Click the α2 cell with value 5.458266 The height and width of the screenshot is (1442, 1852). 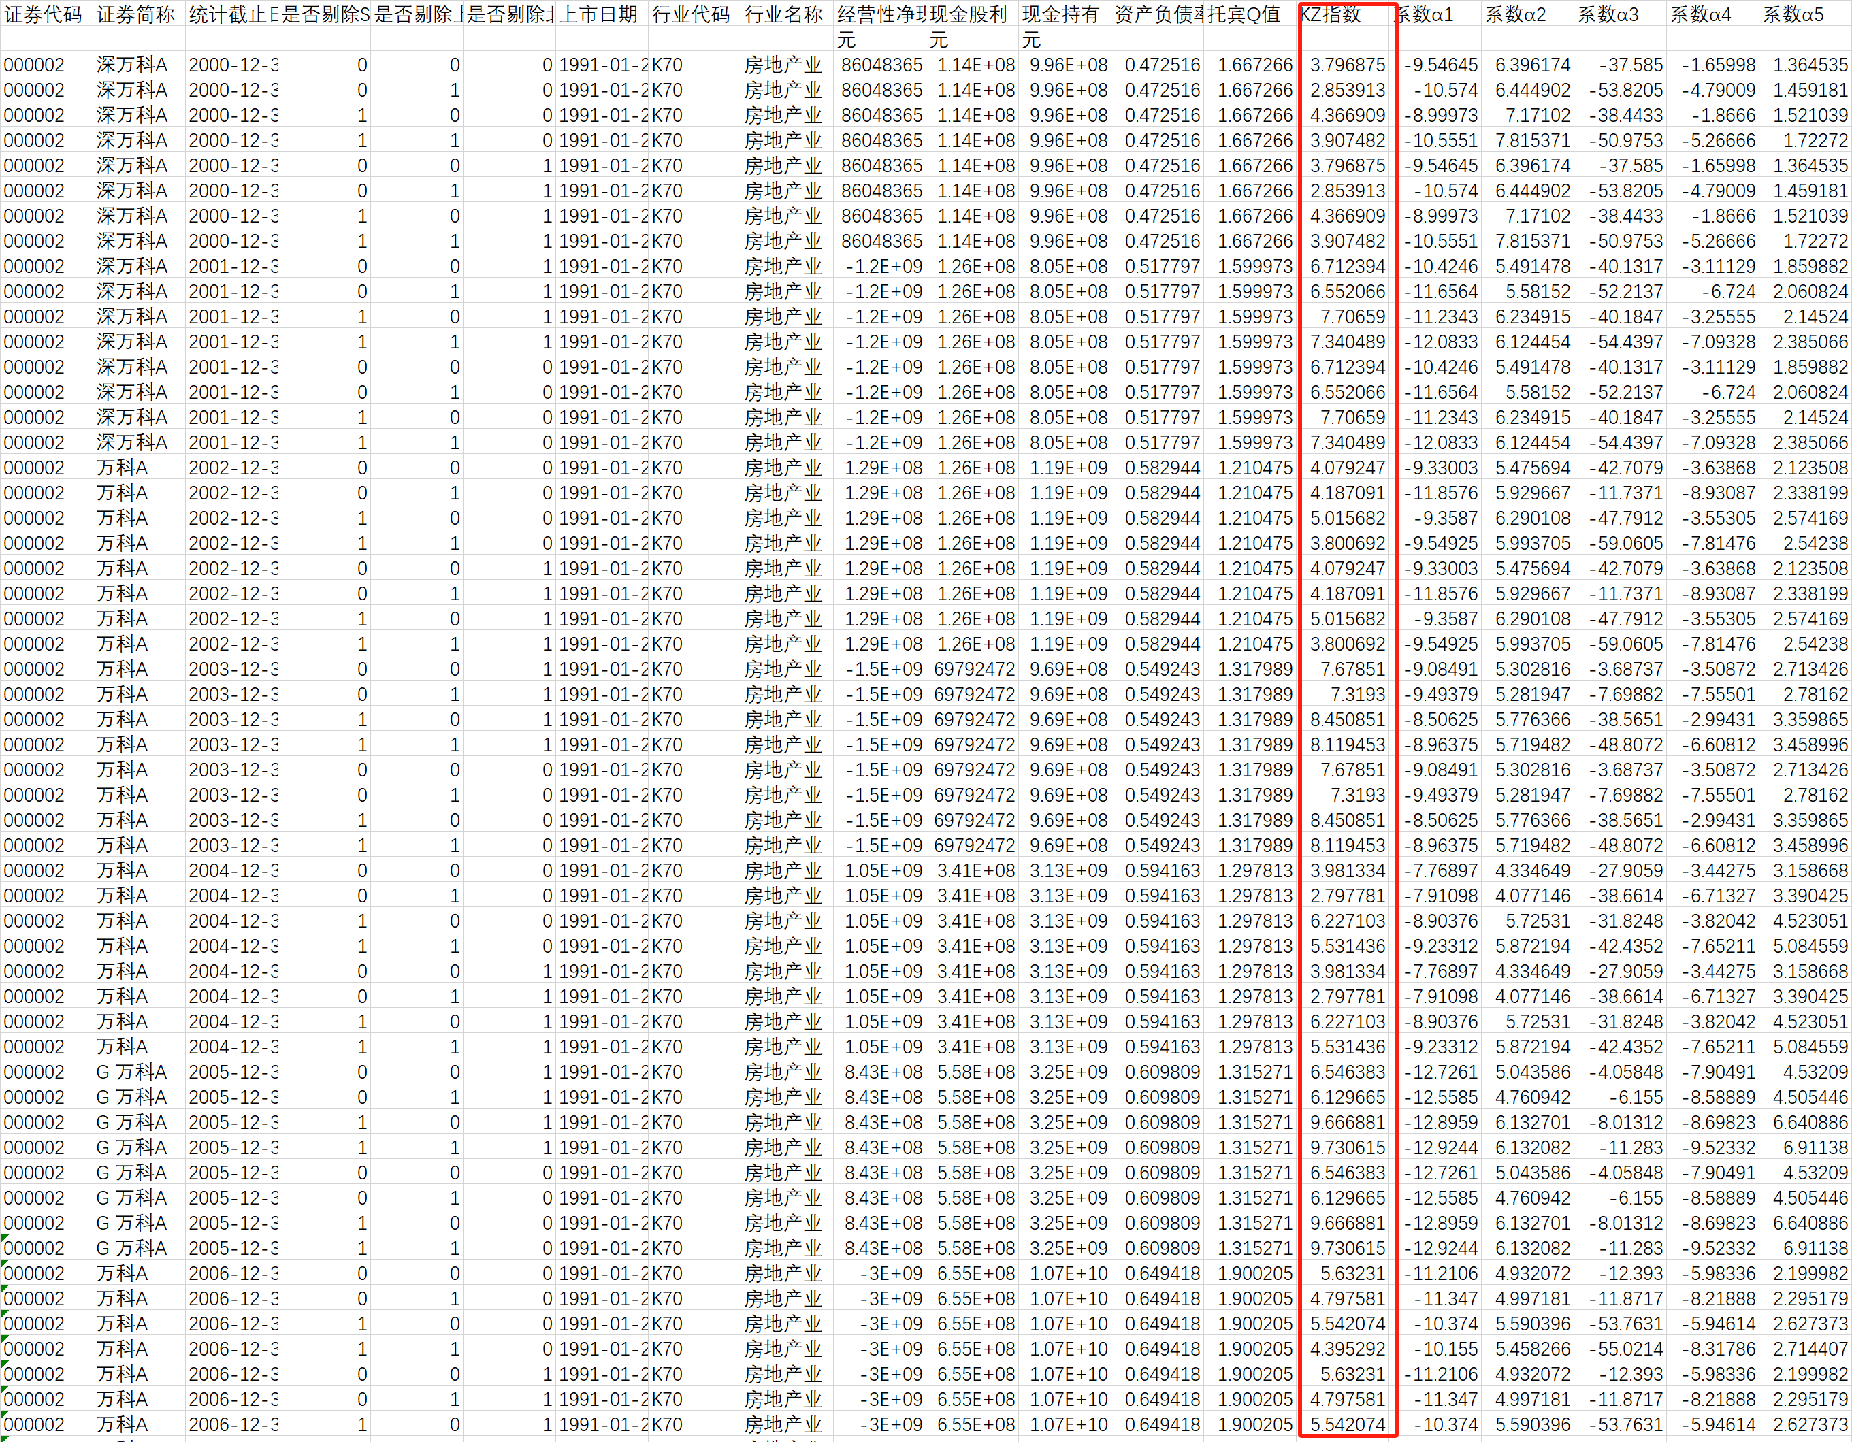(1531, 1349)
